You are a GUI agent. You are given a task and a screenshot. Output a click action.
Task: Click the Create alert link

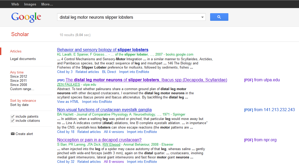pos(24,134)
